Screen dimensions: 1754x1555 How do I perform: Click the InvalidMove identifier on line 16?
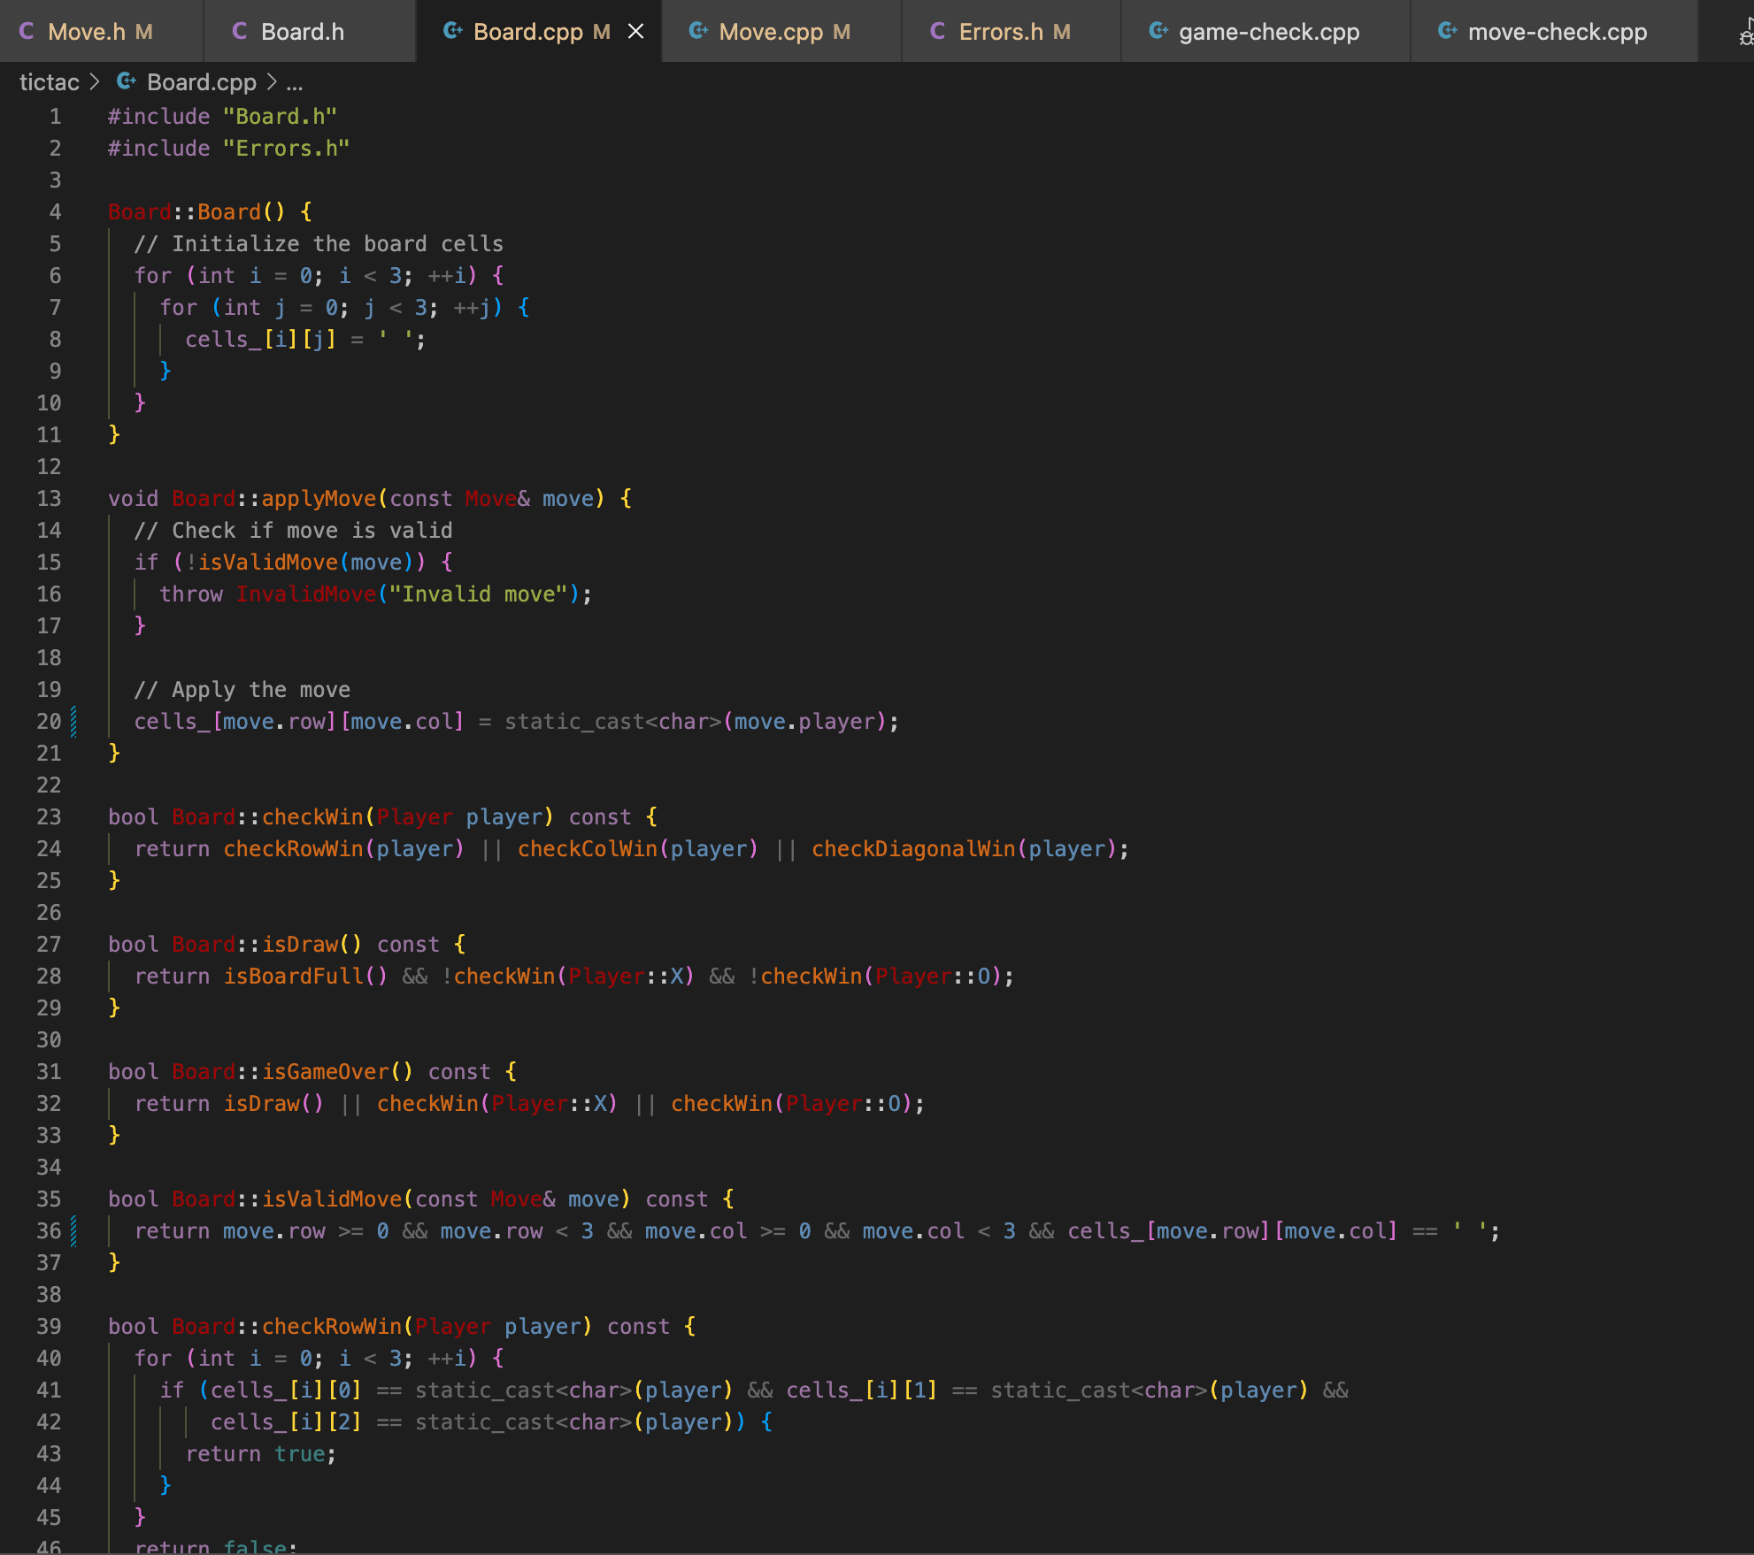306,594
